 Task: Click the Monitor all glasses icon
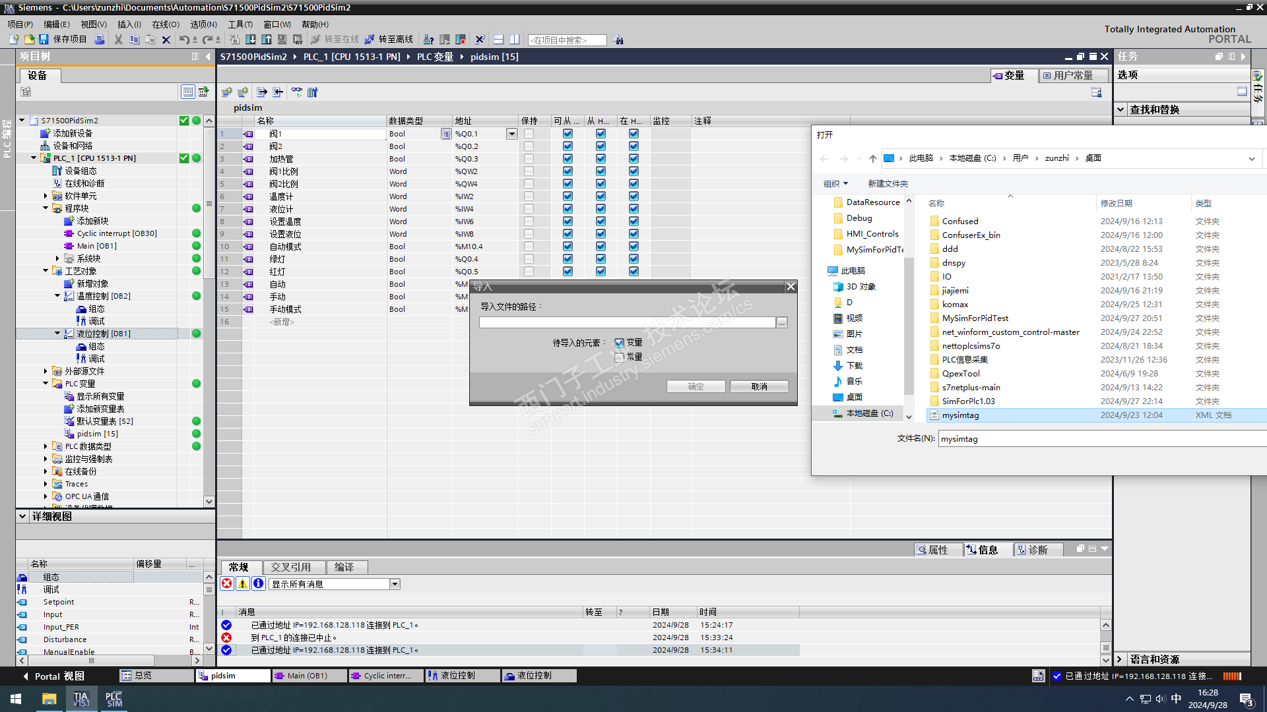point(297,92)
